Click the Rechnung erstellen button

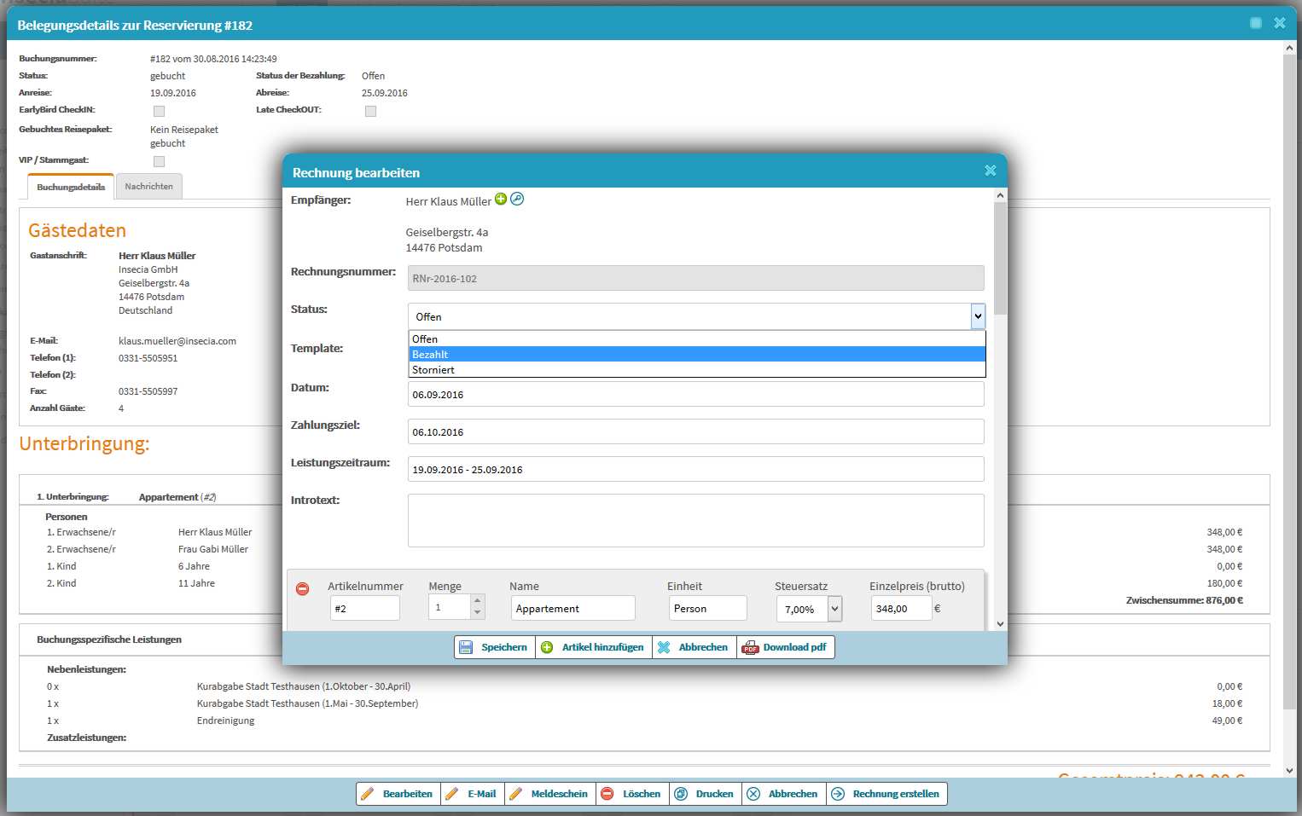pyautogui.click(x=886, y=794)
